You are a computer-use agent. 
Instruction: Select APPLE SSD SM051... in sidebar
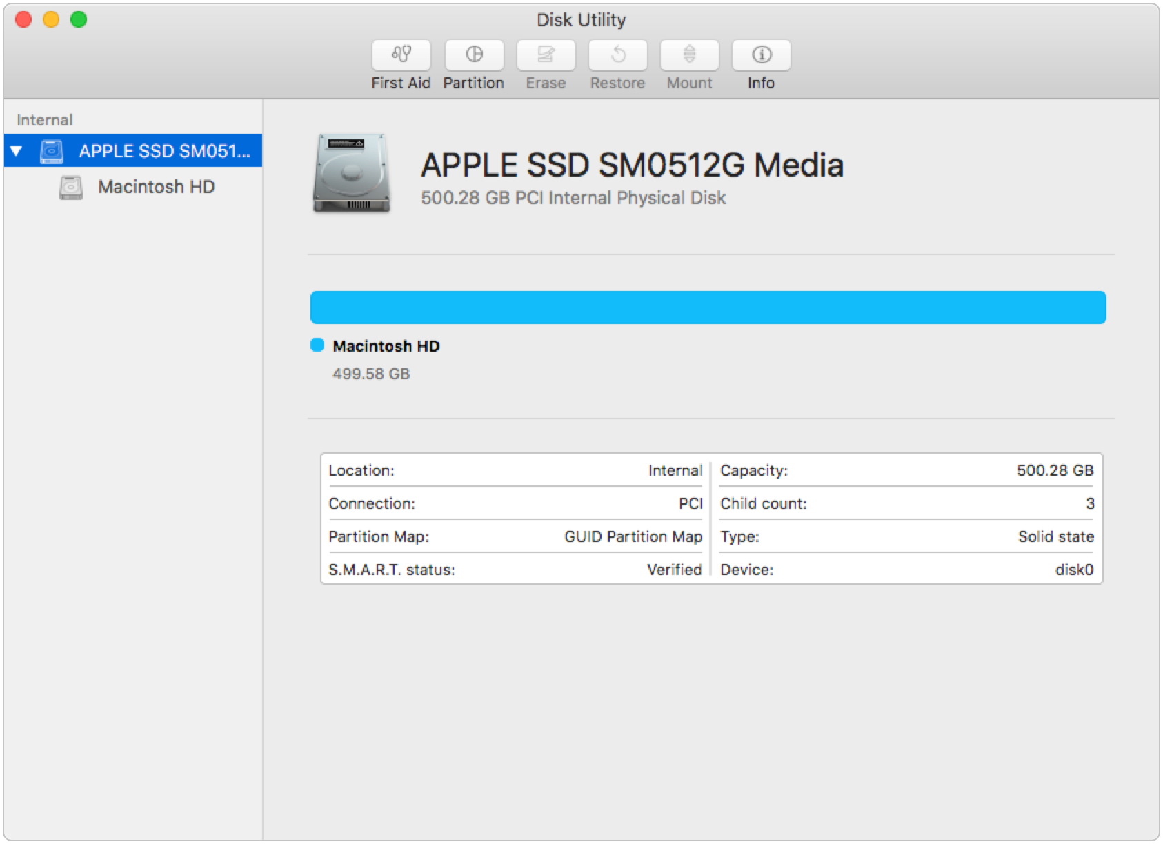(133, 151)
